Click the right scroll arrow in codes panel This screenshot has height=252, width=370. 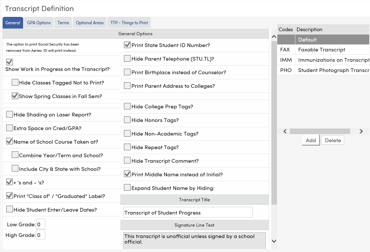361,131
